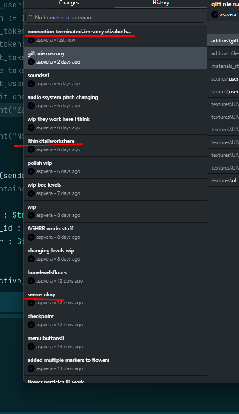
Task: Select the seems okay commit
Action: pos(115,299)
